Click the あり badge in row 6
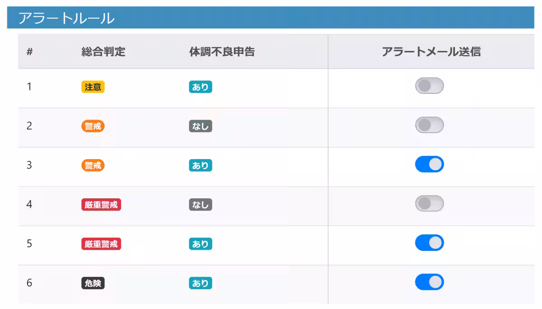This screenshot has width=542, height=309. 200,283
